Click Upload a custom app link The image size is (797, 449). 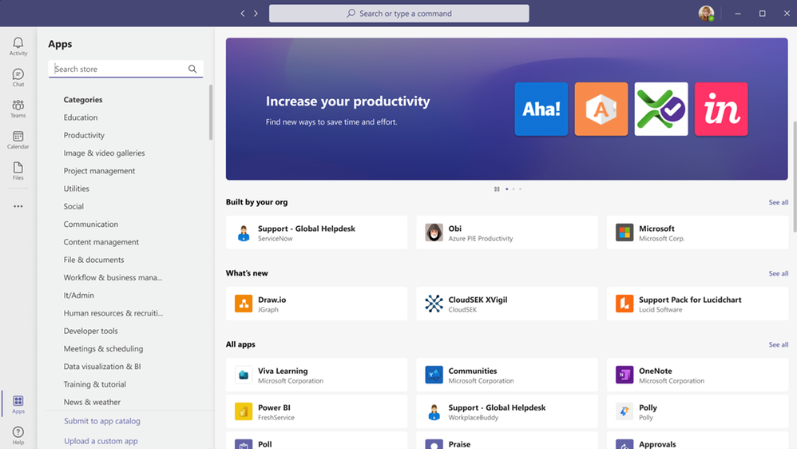(x=101, y=441)
